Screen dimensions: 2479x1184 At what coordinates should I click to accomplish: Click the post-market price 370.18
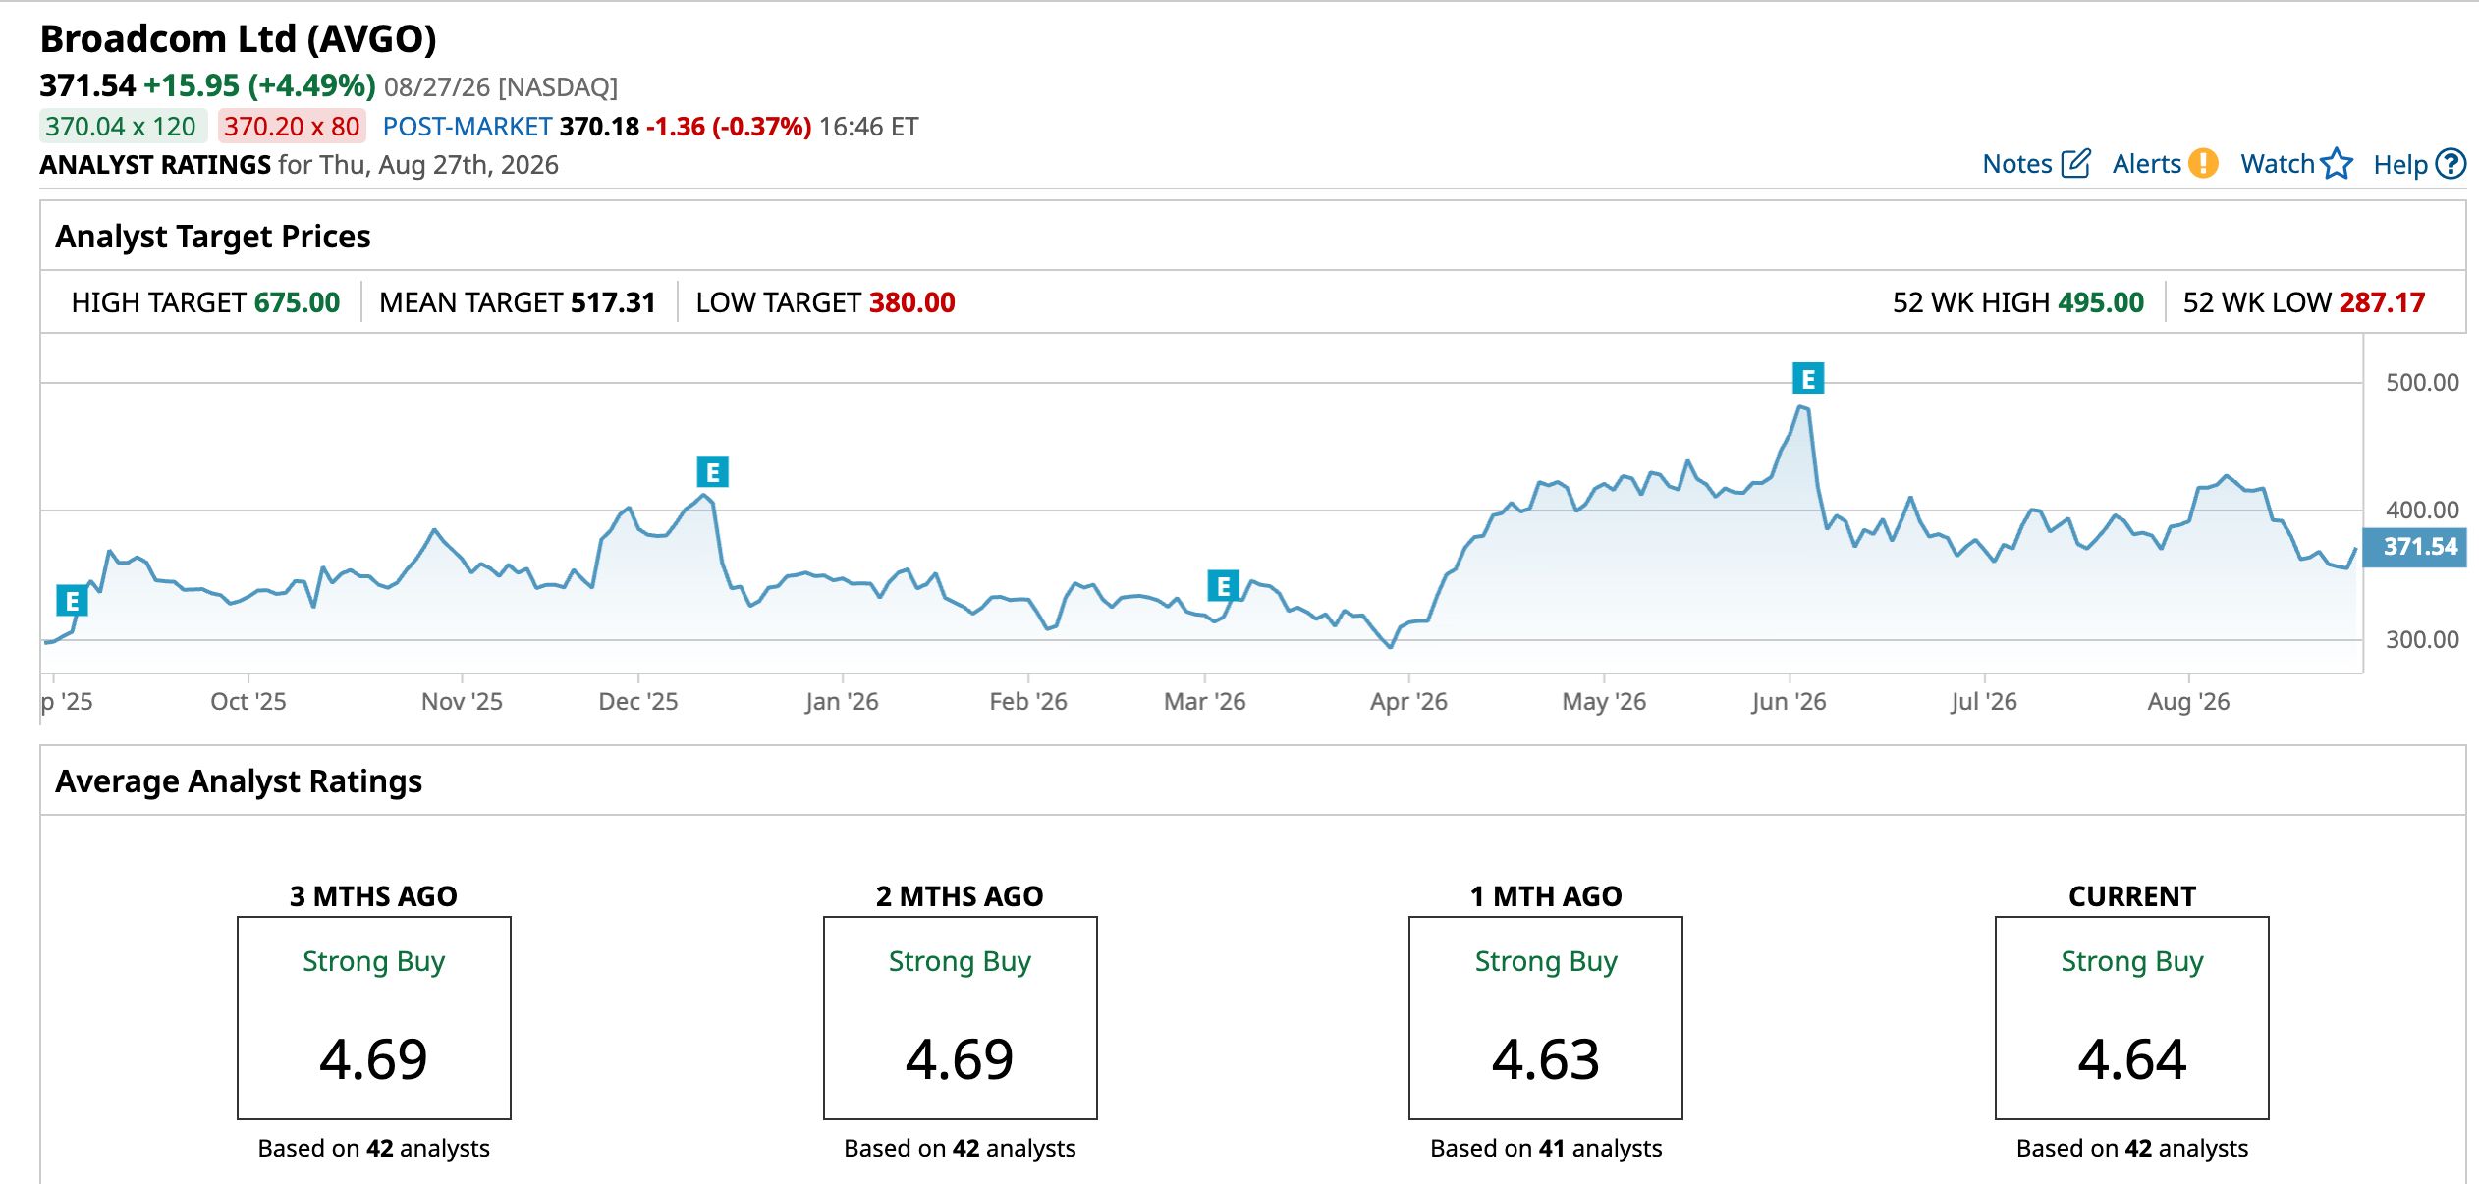[x=599, y=127]
